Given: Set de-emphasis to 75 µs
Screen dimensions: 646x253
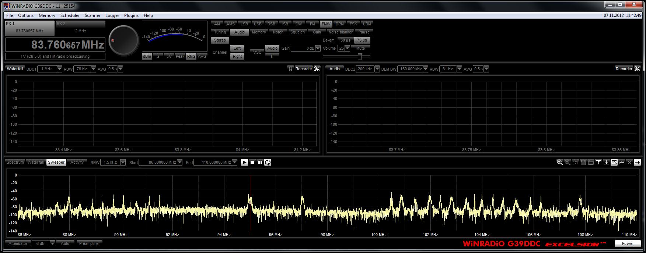Looking at the screenshot, I should [362, 40].
